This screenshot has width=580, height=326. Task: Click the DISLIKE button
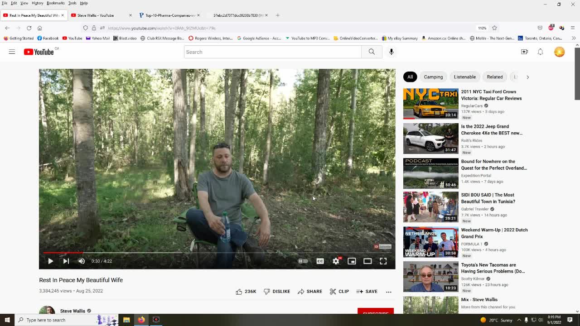click(277, 292)
